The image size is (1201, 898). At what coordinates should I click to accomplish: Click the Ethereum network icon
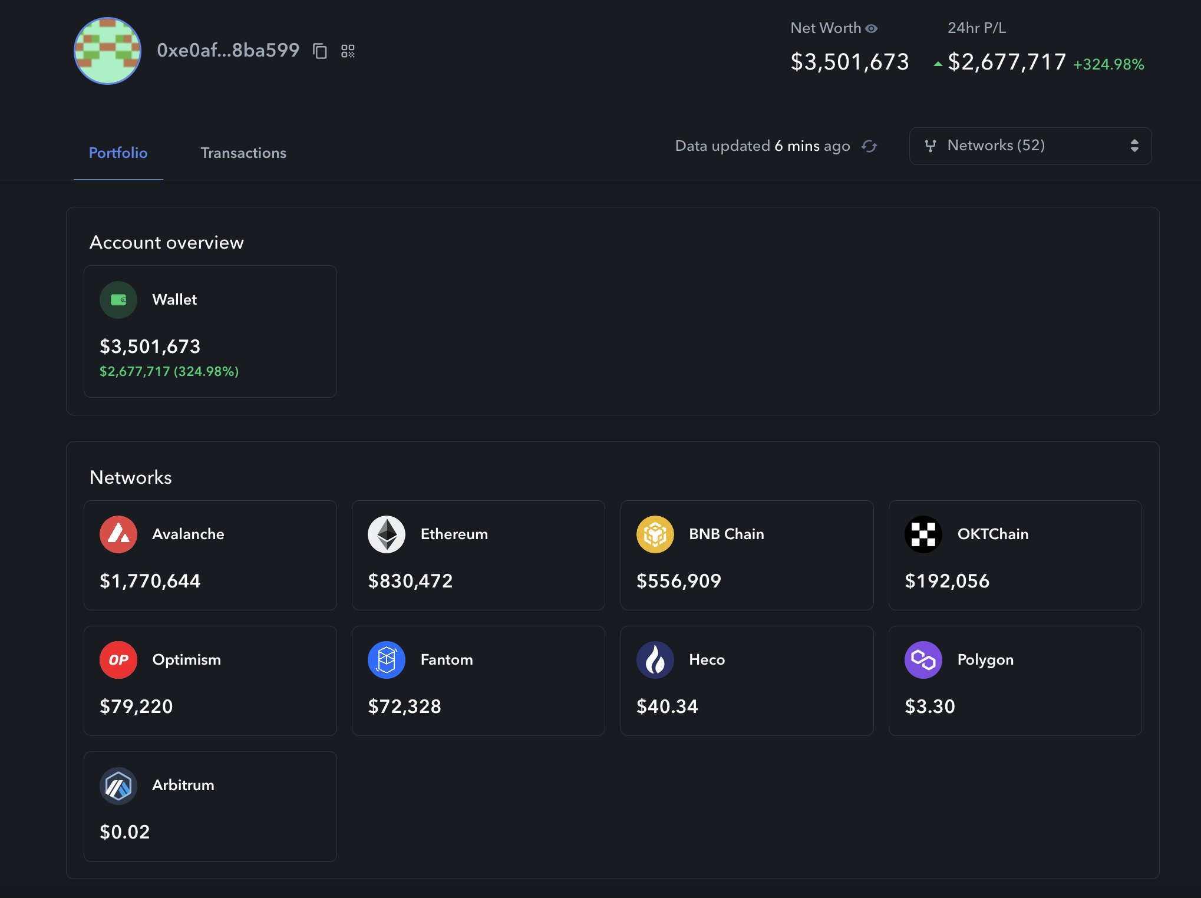[x=387, y=534]
